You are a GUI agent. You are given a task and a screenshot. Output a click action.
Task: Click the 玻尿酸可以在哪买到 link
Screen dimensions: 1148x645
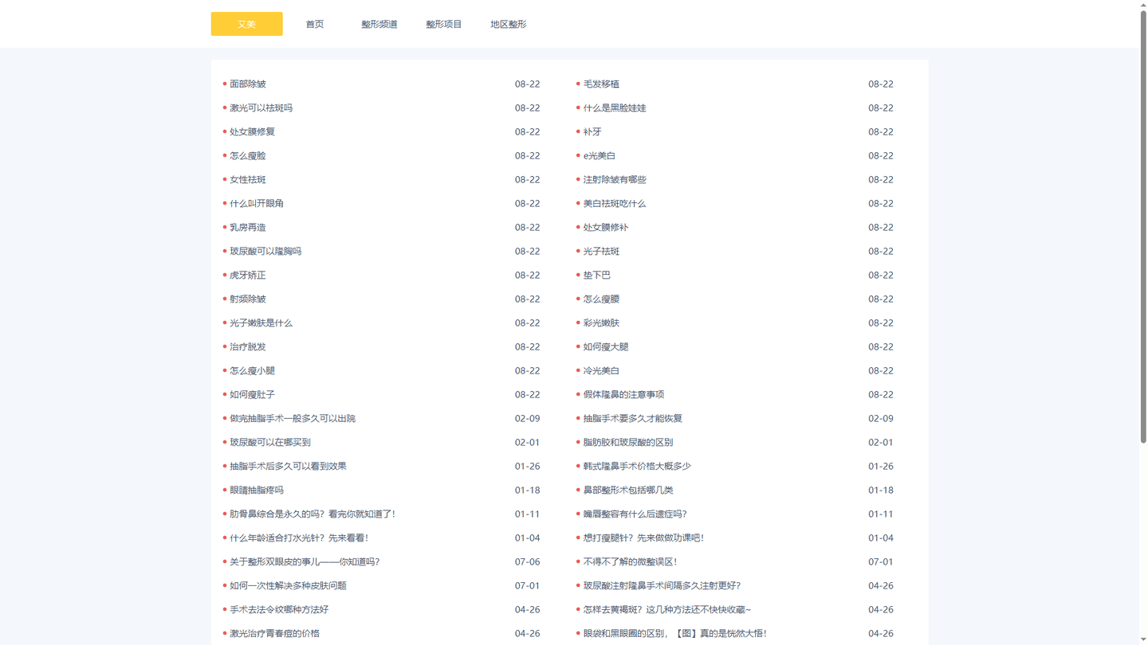(270, 442)
